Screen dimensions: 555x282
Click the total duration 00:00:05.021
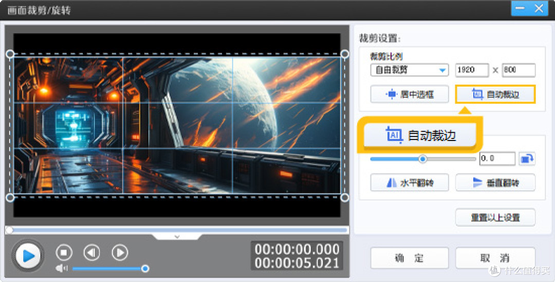tap(297, 263)
